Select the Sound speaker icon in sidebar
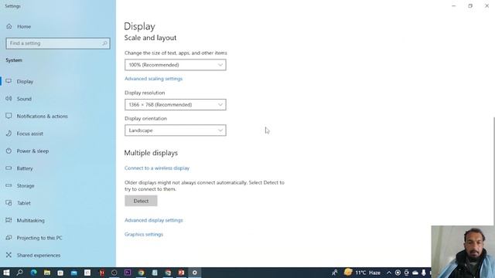 tap(9, 99)
